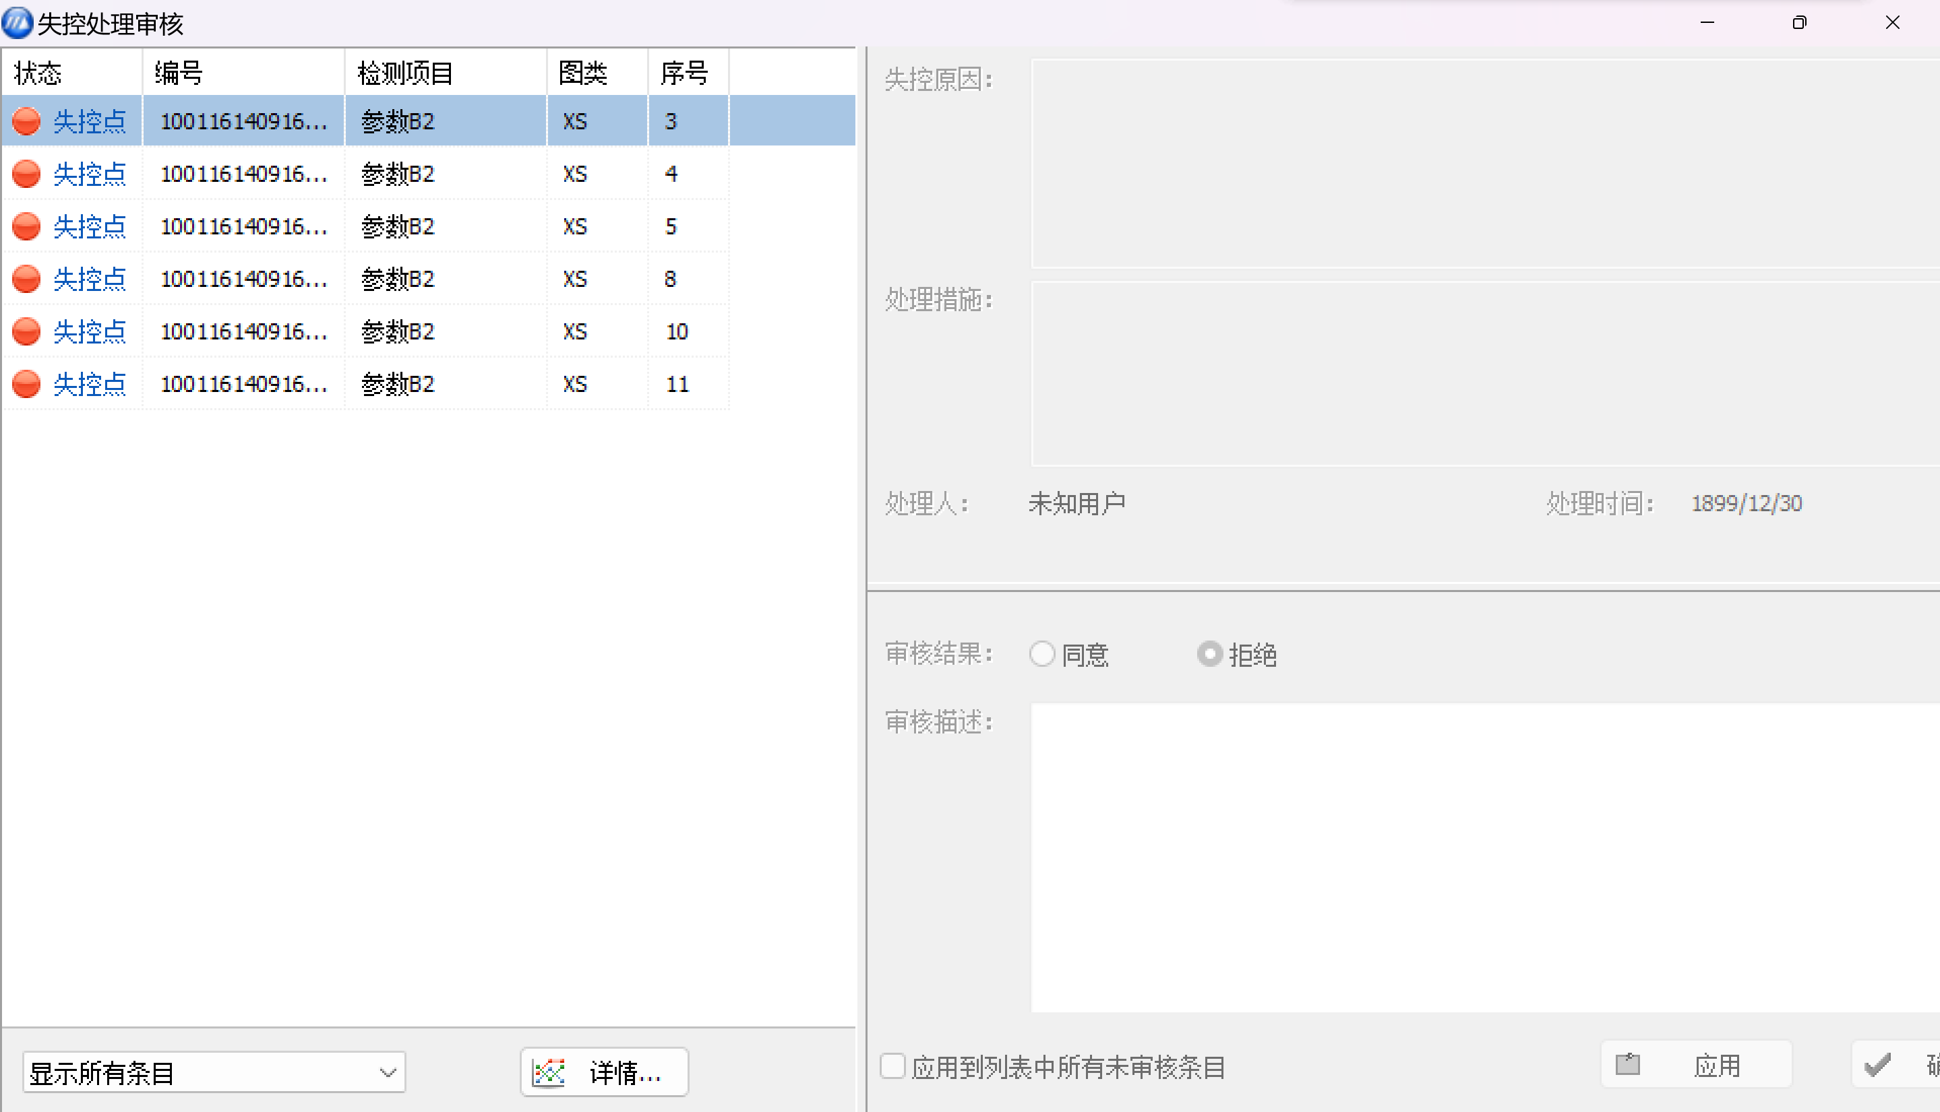Enable 应用到列表中所有未审核条目 checkbox
This screenshot has height=1112, width=1940.
pos(892,1066)
